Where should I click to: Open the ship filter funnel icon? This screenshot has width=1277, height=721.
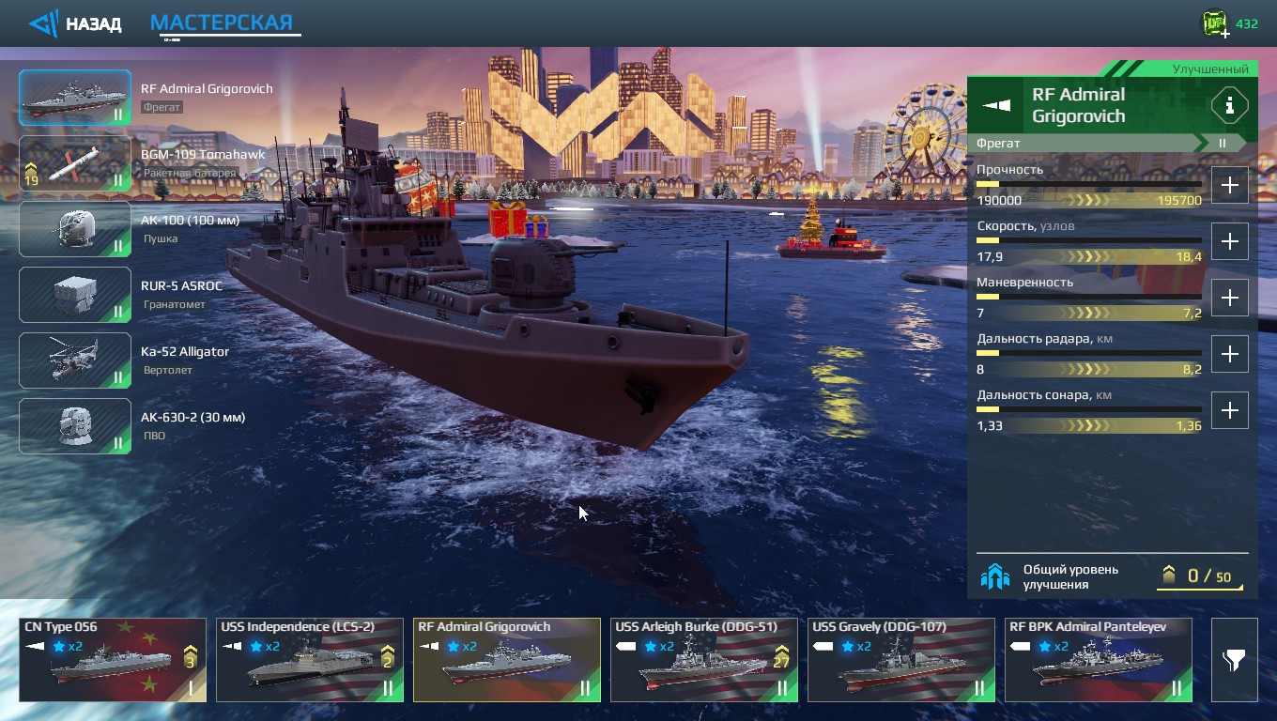(1234, 660)
